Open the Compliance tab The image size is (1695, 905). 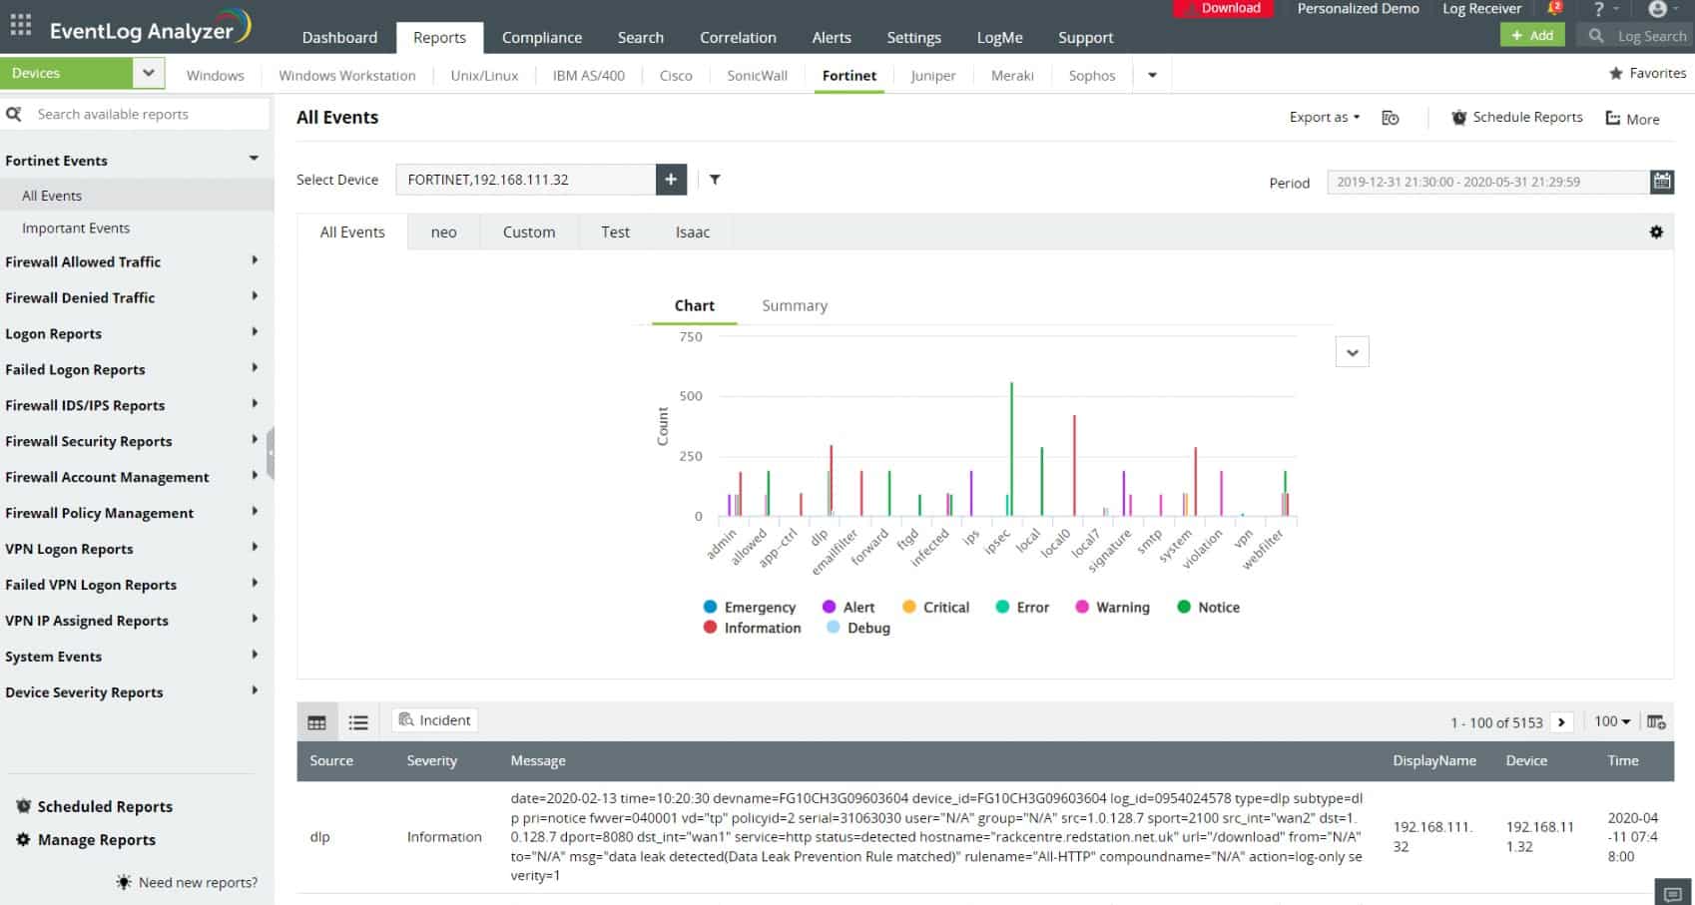pos(541,37)
